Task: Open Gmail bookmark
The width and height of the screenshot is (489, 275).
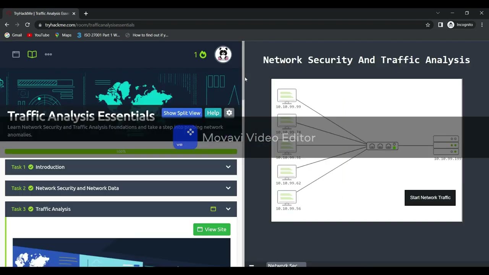Action: click(13, 35)
